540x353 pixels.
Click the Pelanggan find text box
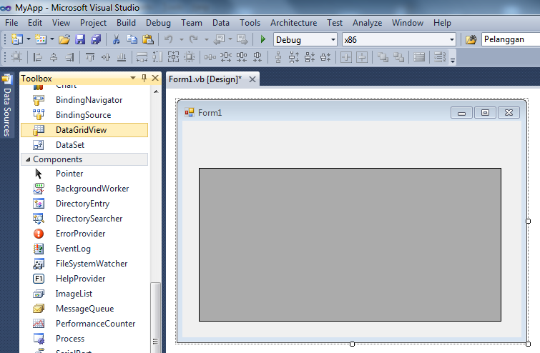coord(511,39)
